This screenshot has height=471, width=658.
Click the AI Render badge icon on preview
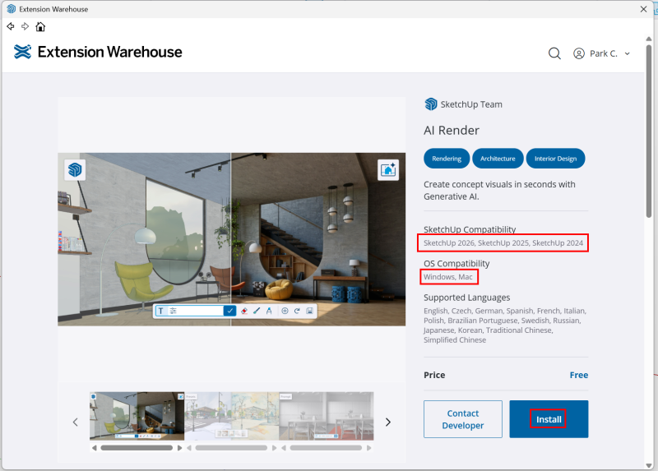(x=388, y=170)
